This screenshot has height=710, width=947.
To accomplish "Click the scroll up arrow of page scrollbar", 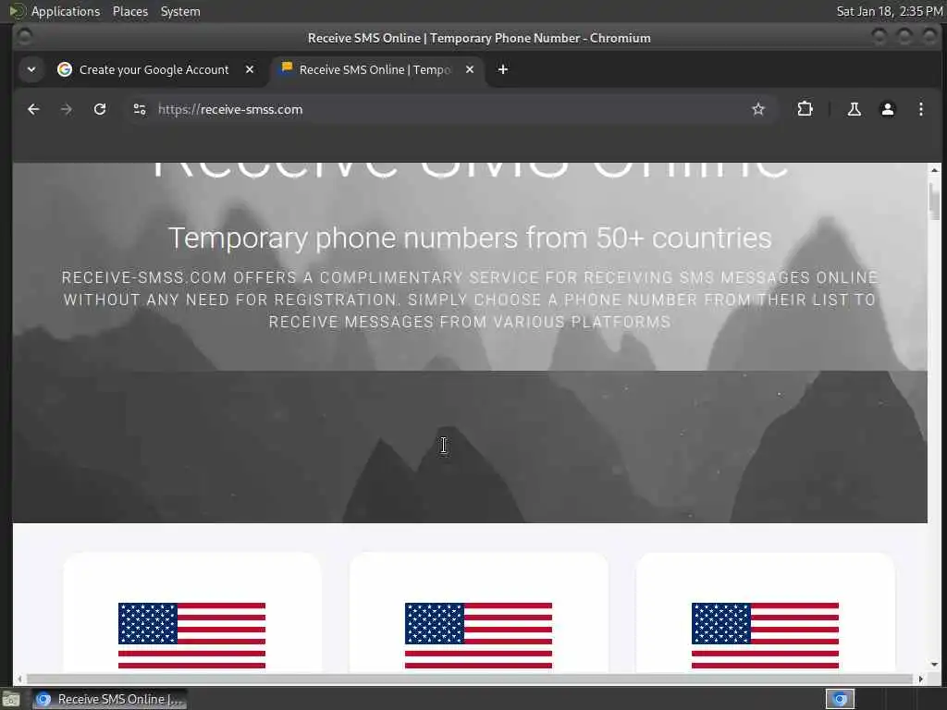I will (x=934, y=170).
